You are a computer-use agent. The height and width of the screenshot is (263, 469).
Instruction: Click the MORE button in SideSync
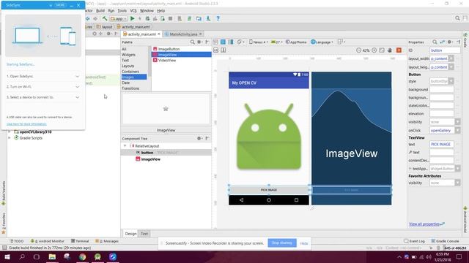[60, 5]
